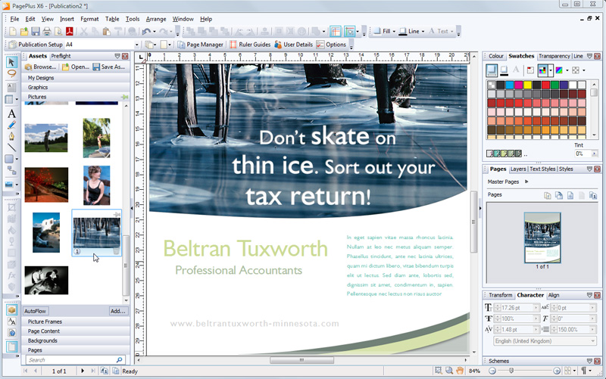
Task: Open the gradient swatch dropdown arrow
Action: point(567,70)
